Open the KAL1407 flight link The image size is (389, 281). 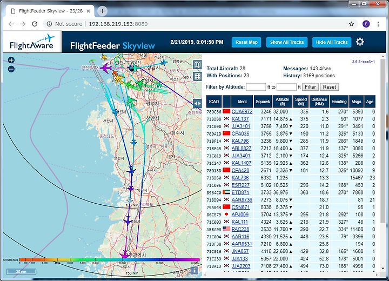[242, 163]
